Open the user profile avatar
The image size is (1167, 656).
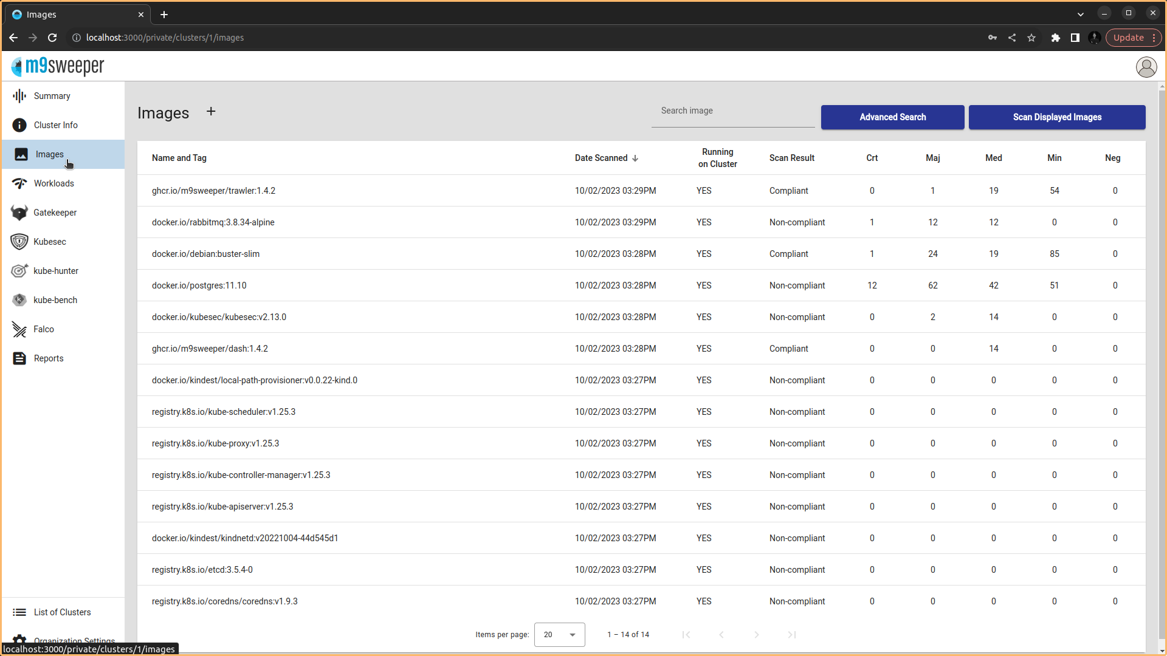(x=1146, y=67)
